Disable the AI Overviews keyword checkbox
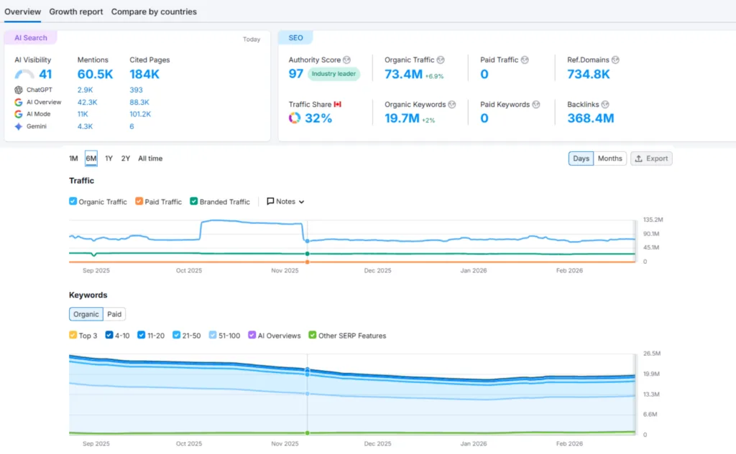736x454 pixels. coord(252,335)
